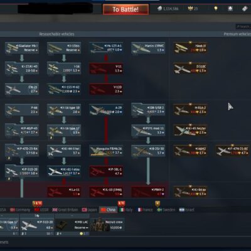The width and height of the screenshot is (251, 251).
Task: Click the To Battle! button
Action: [x=125, y=9]
